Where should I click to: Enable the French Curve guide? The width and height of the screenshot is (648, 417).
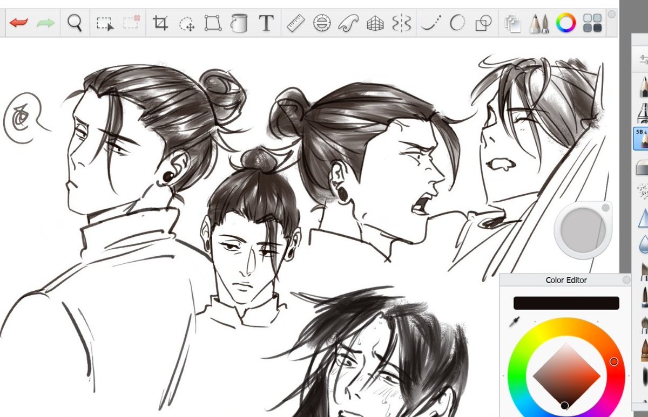(349, 23)
